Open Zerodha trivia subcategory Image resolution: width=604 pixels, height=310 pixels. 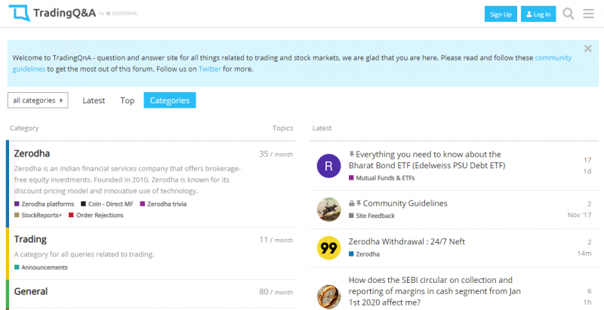(x=163, y=204)
